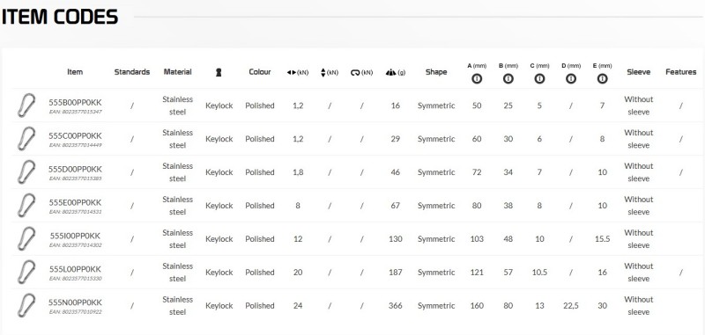This screenshot has height=335, width=705.
Task: Open carabiner thumbnail for 555C00PP0KK
Action: tap(26, 139)
